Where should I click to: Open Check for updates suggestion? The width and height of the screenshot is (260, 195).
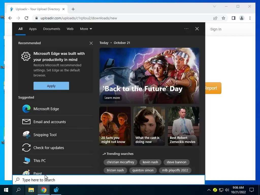[56, 148]
